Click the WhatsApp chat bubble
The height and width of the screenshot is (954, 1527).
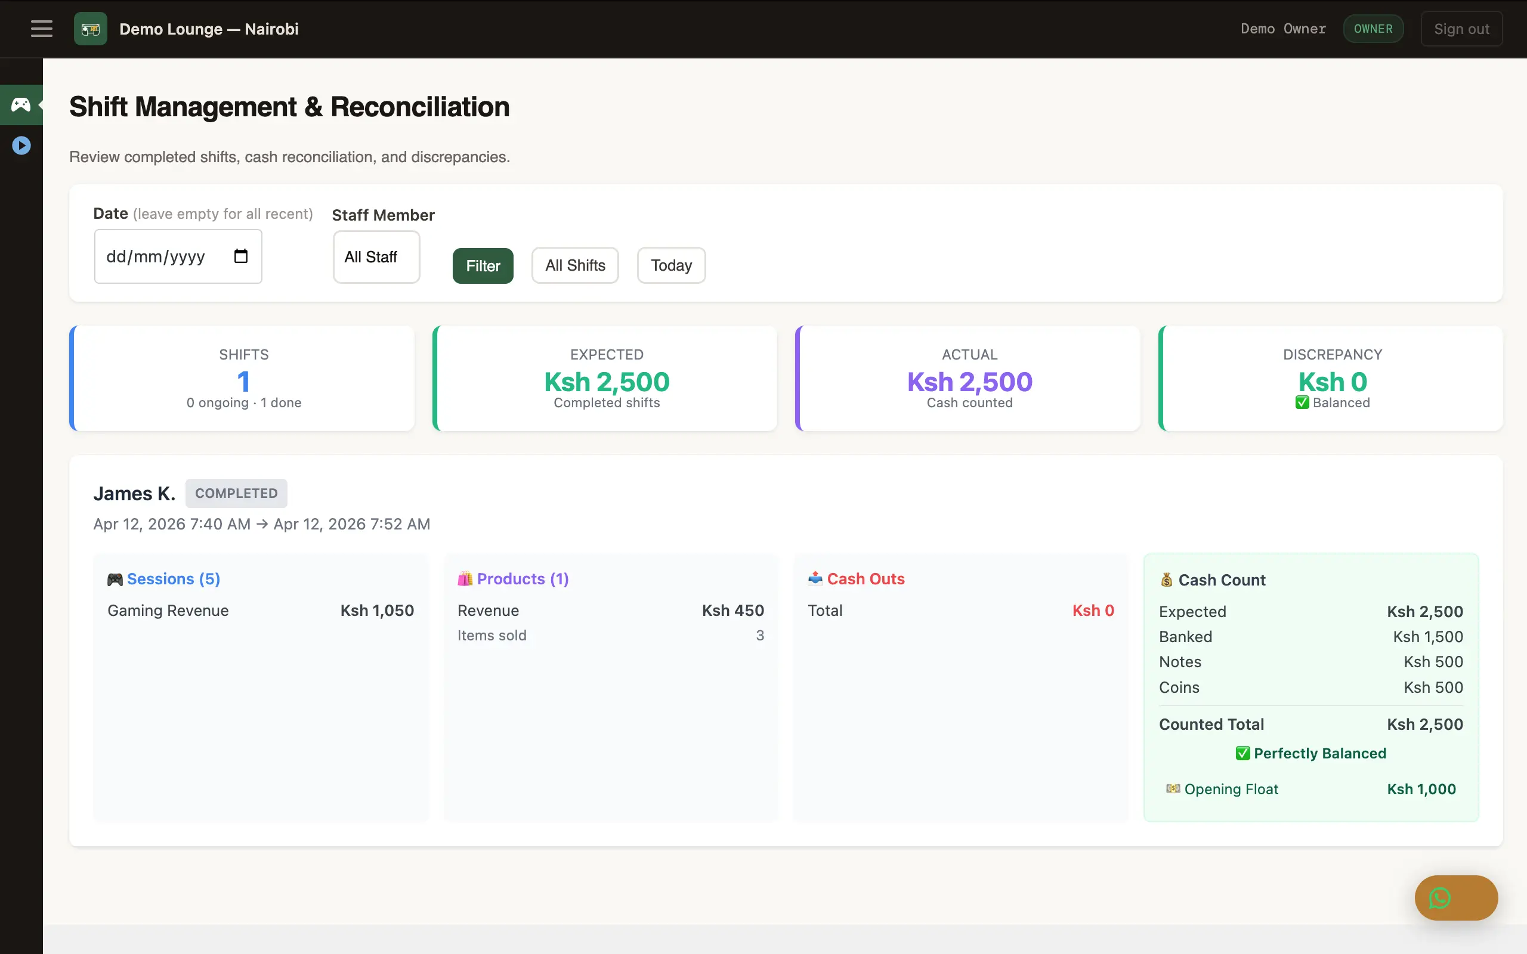tap(1455, 897)
